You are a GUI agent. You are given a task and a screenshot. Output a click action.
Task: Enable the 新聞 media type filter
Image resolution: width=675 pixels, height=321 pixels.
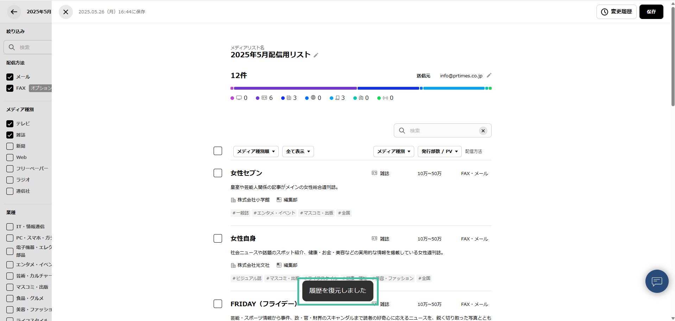10,146
